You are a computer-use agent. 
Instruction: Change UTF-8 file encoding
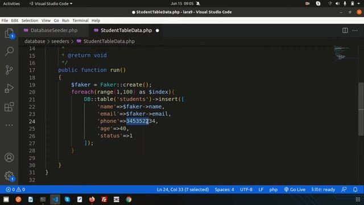[246, 190]
